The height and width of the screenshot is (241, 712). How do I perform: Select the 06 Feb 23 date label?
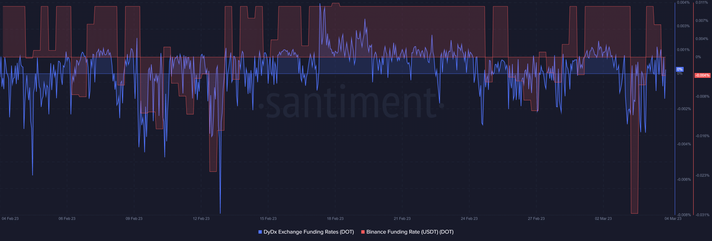67,218
